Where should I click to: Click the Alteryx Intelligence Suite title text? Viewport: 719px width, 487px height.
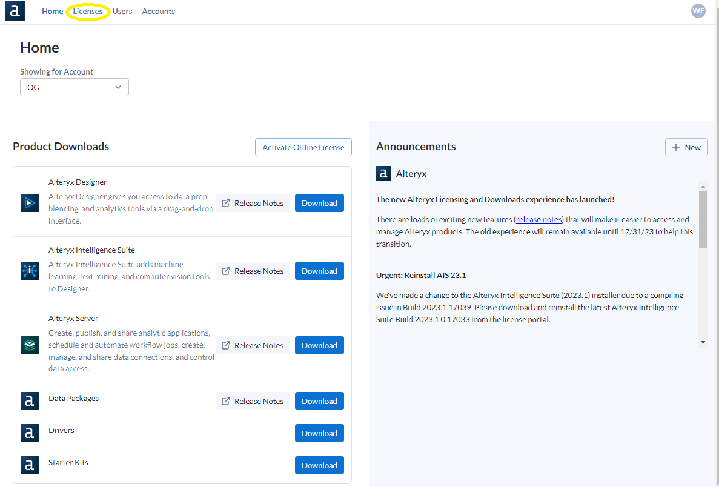(x=91, y=250)
